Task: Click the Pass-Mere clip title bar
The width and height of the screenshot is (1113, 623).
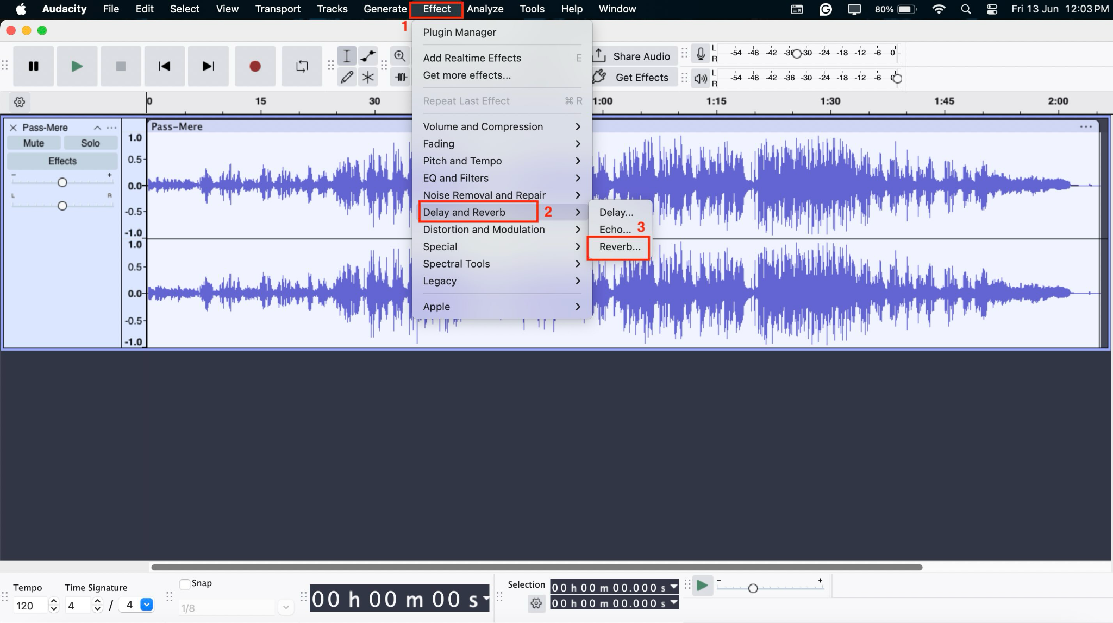Action: click(x=623, y=126)
